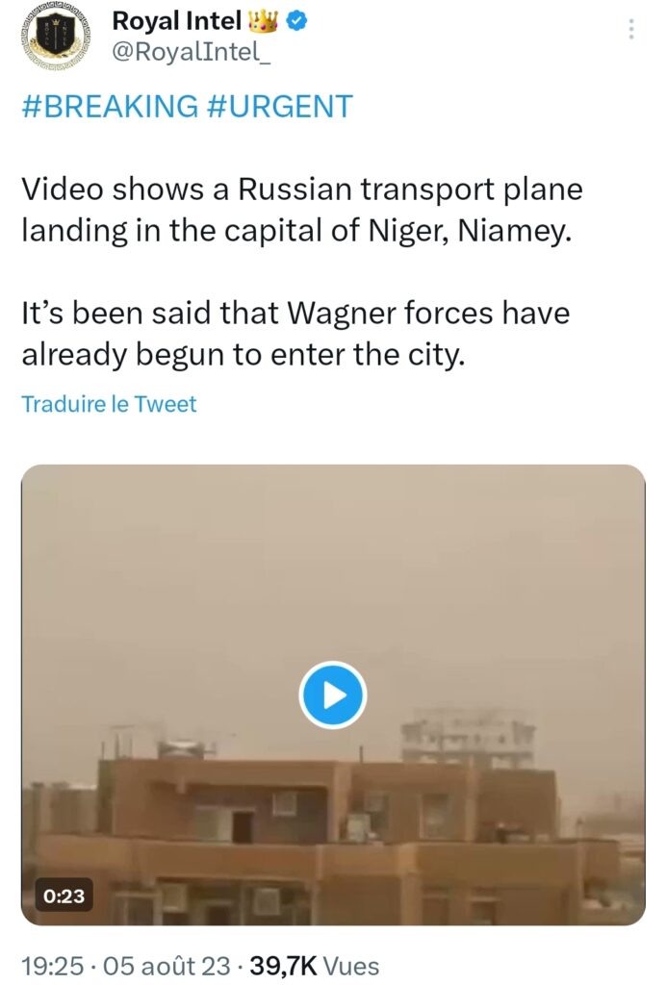This screenshot has width=666, height=985.
Task: Click the phrase 'enter the city' in the tweet
Action: point(368,355)
